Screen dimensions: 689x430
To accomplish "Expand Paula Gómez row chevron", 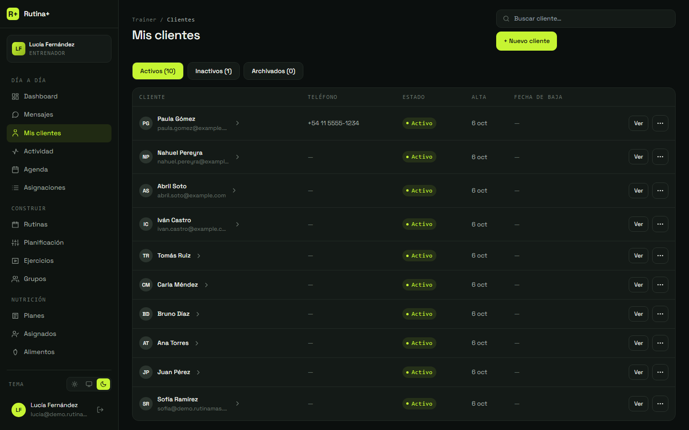I will click(237, 123).
